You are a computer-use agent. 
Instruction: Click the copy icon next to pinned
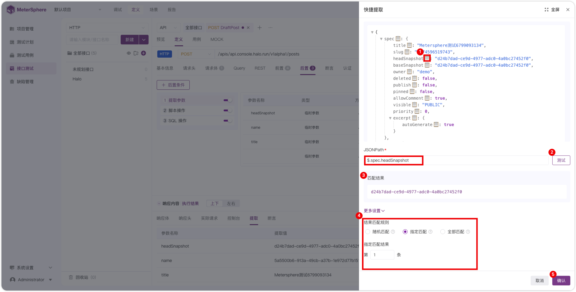click(x=412, y=91)
